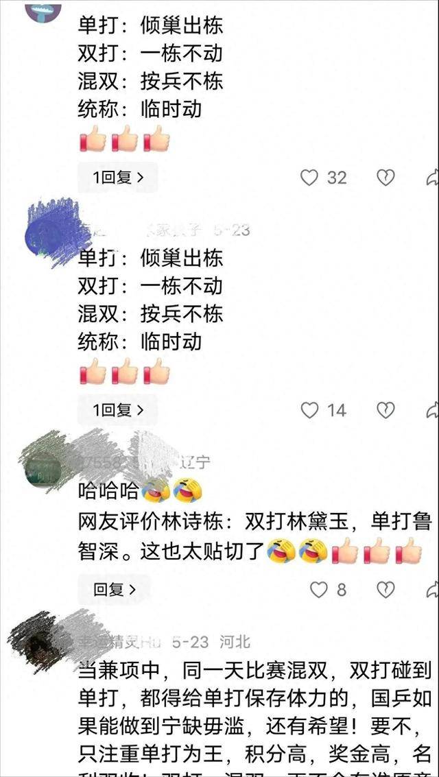Dislike the first comment via broken heart
The width and height of the screenshot is (439, 777).
click(x=385, y=178)
